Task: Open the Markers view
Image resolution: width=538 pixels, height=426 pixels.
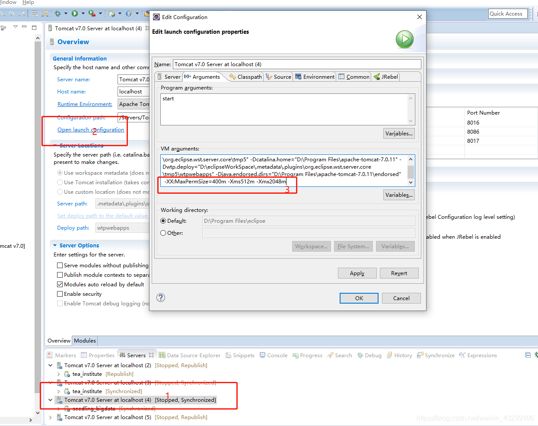Action: [61, 356]
